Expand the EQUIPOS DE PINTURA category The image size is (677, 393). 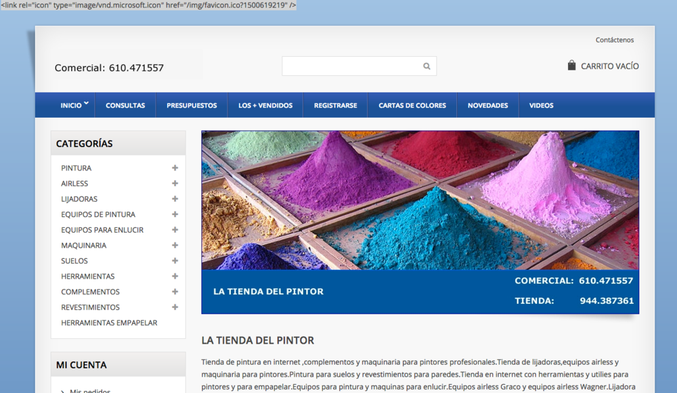click(175, 214)
